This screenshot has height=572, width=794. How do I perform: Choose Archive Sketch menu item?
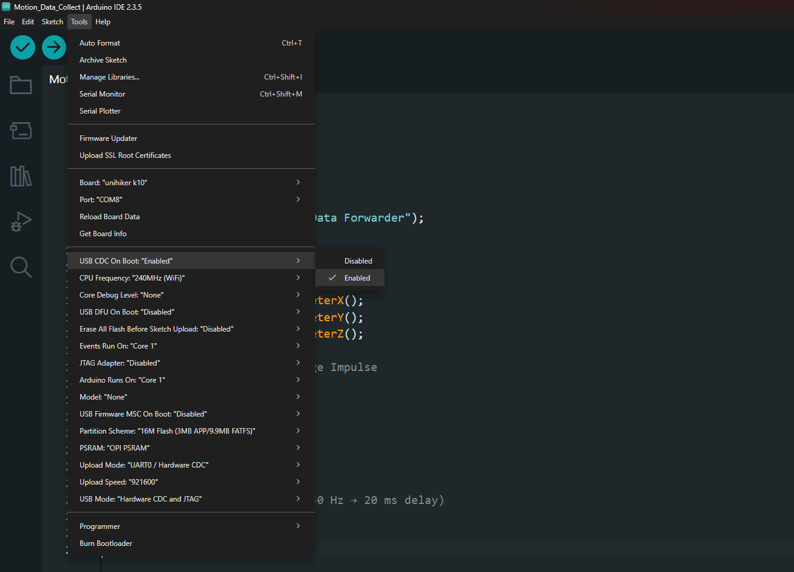[191, 60]
